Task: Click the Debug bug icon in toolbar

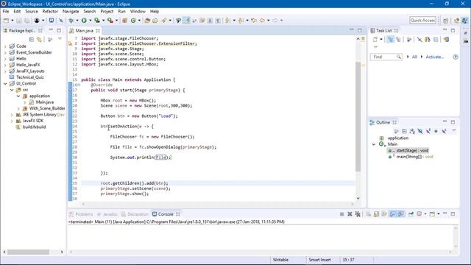Action: point(71,21)
